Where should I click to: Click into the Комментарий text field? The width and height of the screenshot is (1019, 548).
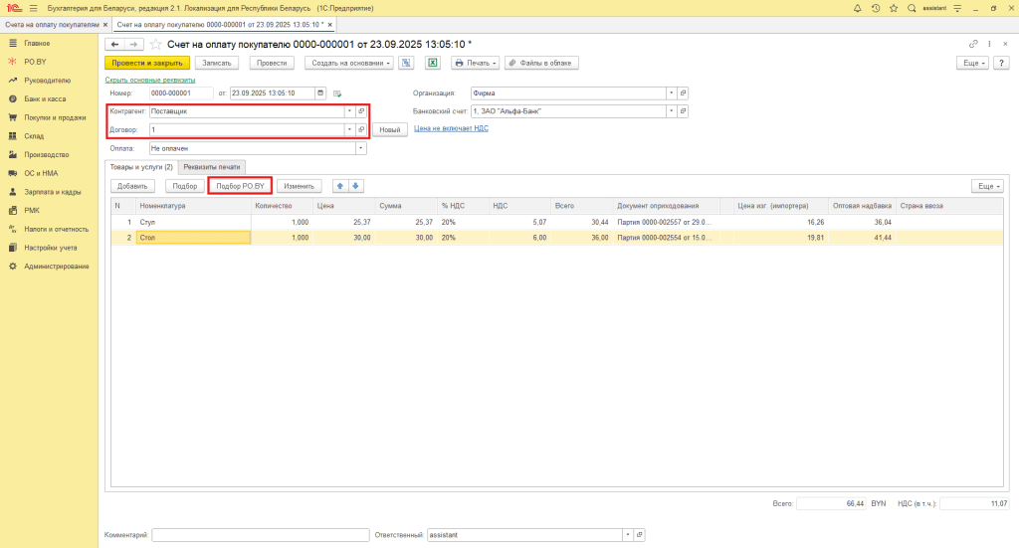pos(260,535)
